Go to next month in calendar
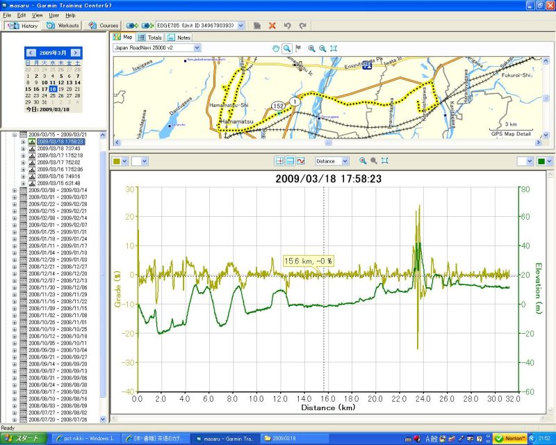Image resolution: width=556 pixels, height=445 pixels. click(x=75, y=53)
